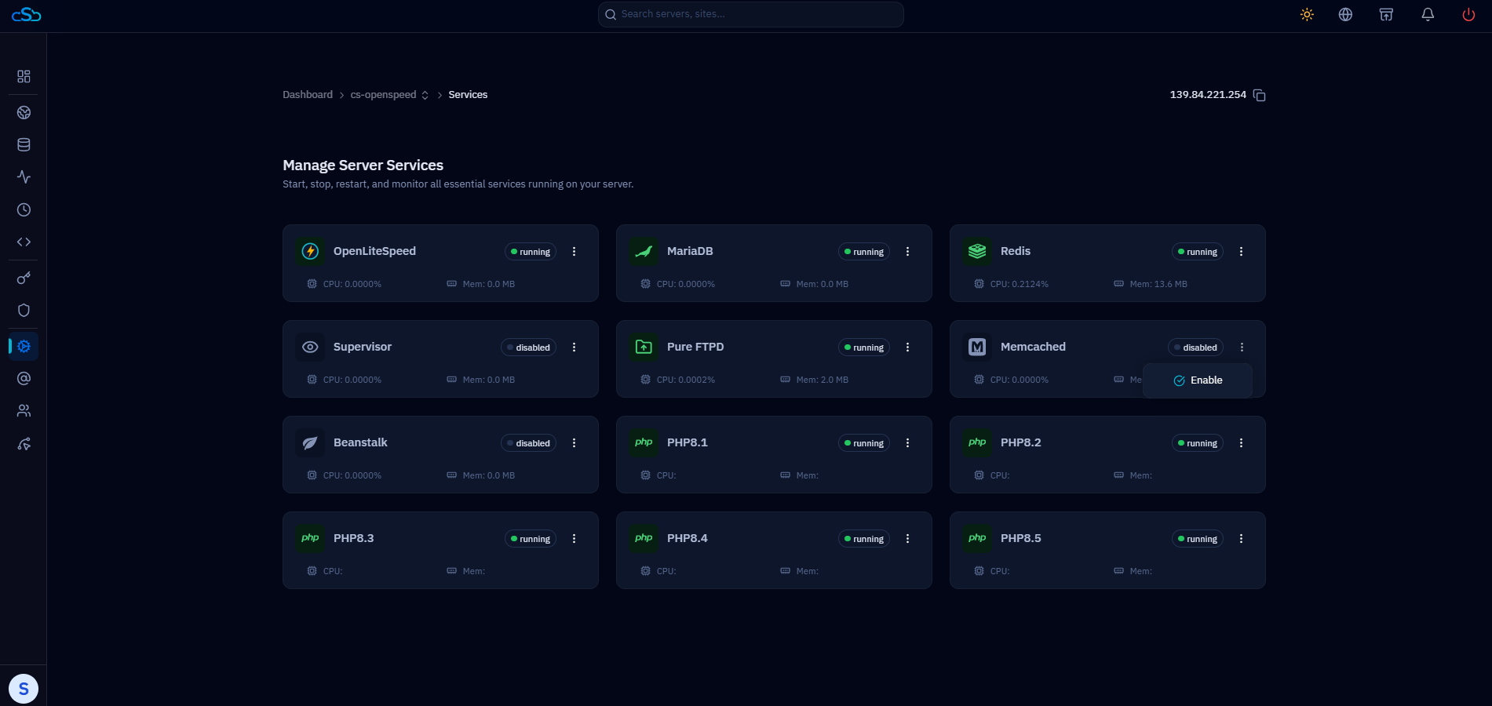Viewport: 1492px width, 706px height.
Task: Click the Memcached M icon
Action: click(x=977, y=347)
